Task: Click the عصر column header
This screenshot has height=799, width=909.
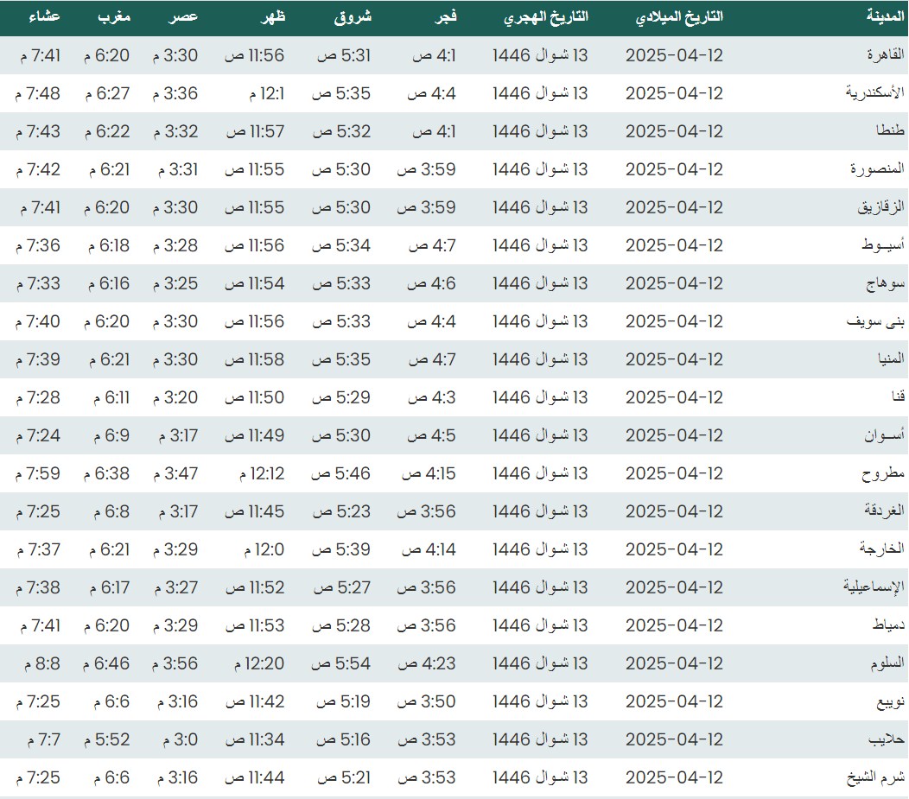Action: click(x=183, y=17)
